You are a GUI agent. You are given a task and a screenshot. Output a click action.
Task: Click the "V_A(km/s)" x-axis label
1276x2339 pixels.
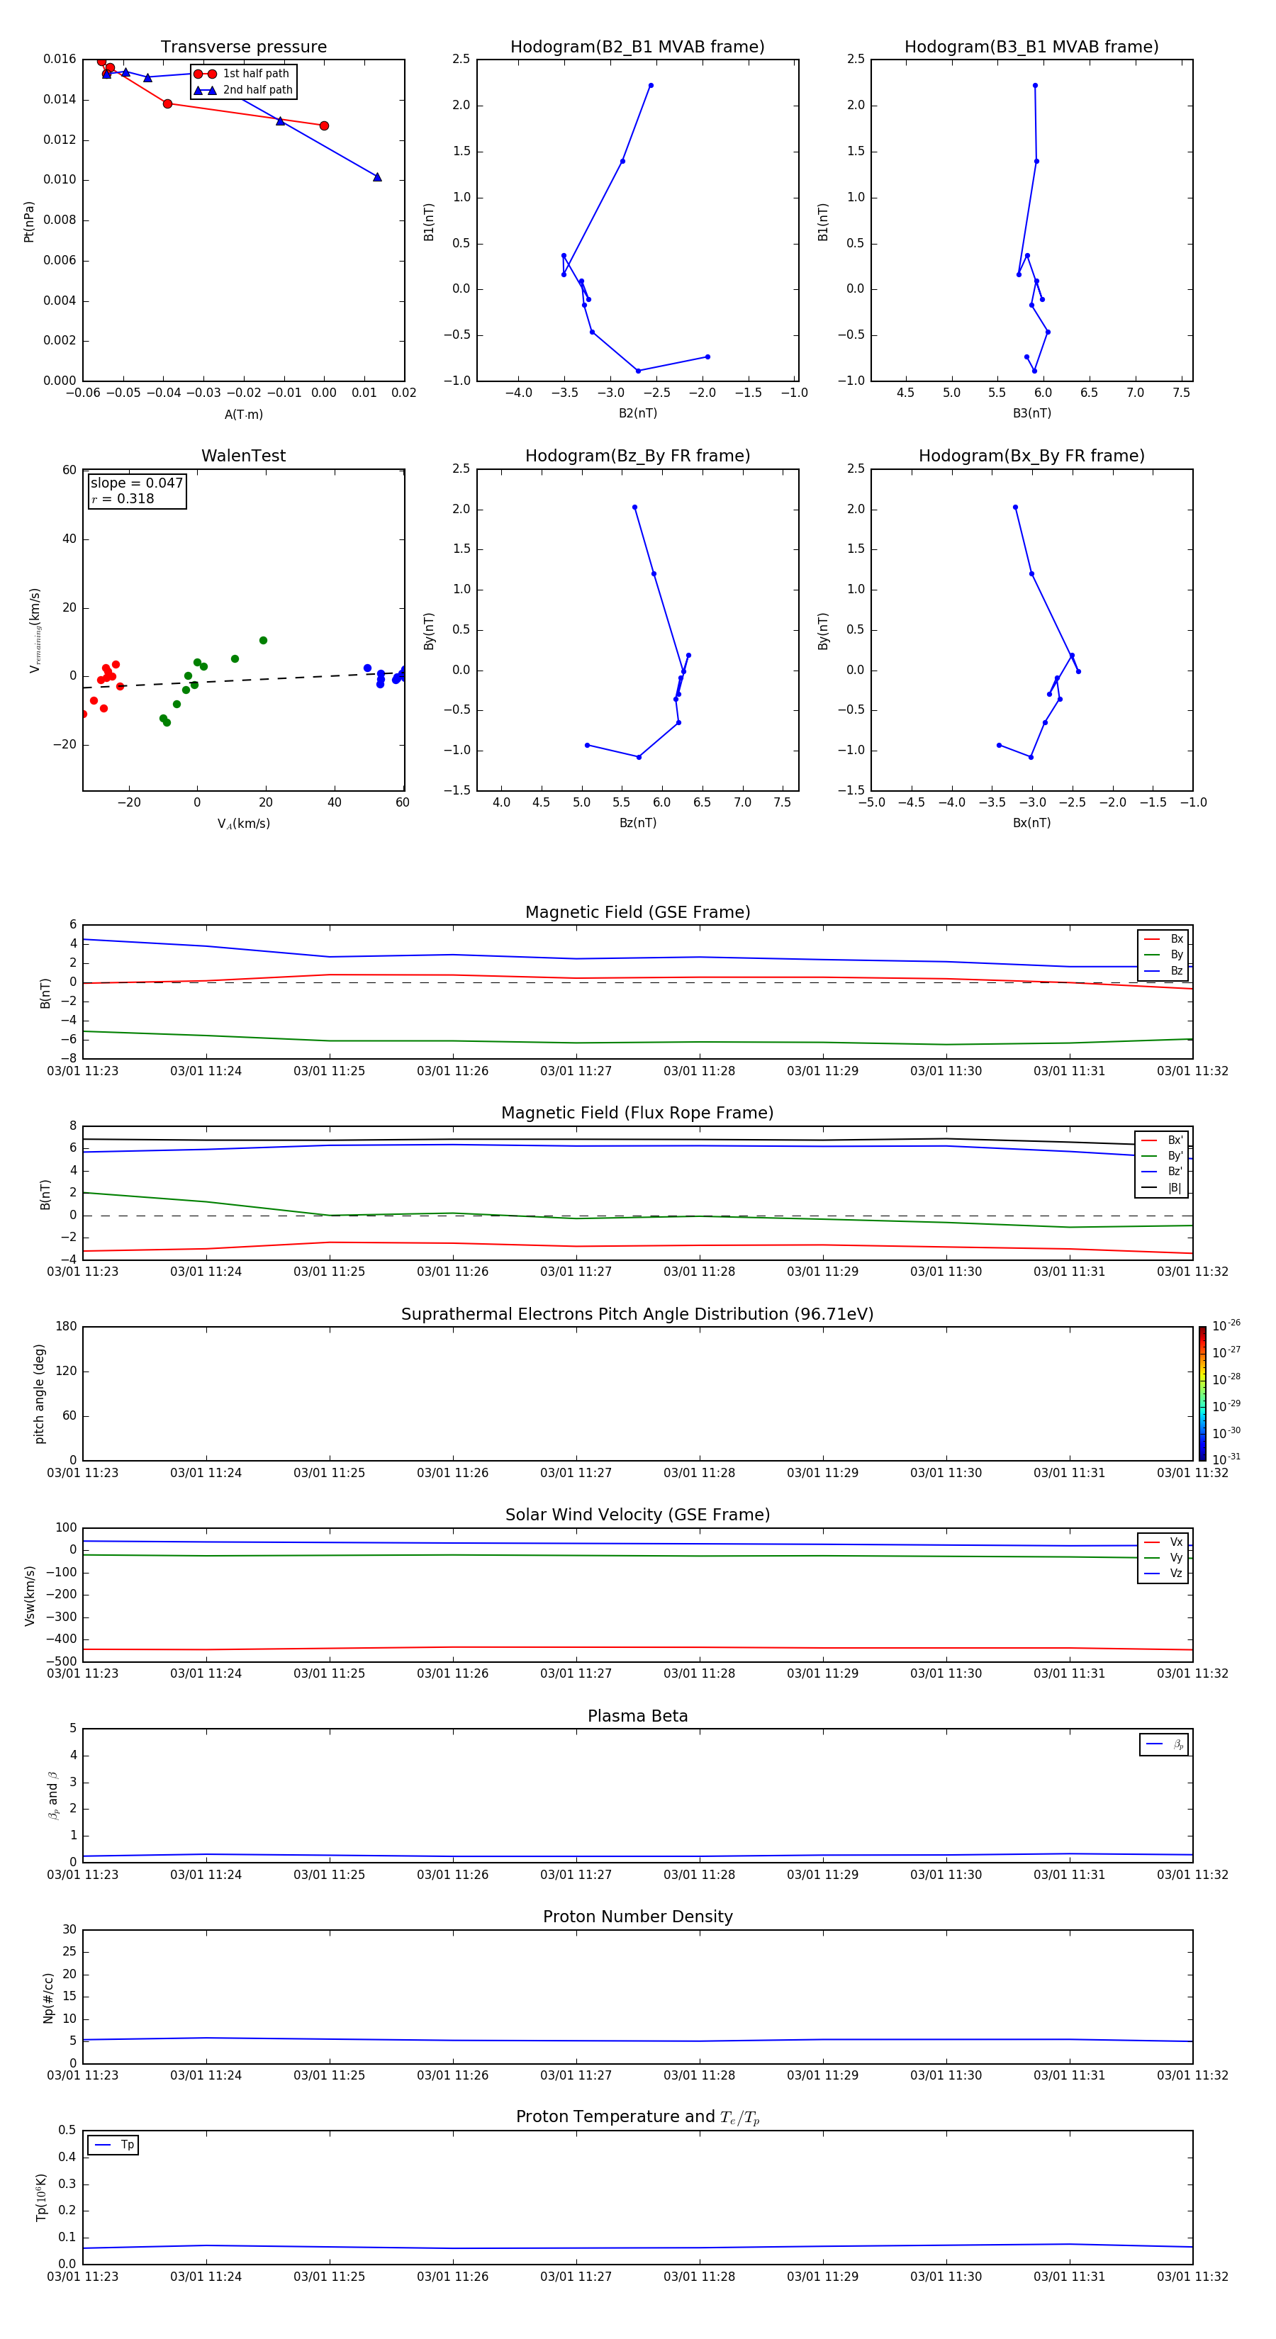243,824
